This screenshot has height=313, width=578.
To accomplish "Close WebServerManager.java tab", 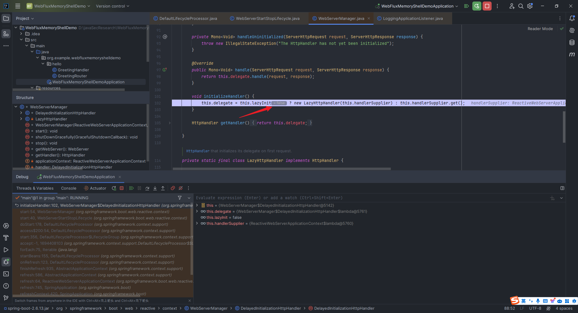I will tap(369, 19).
